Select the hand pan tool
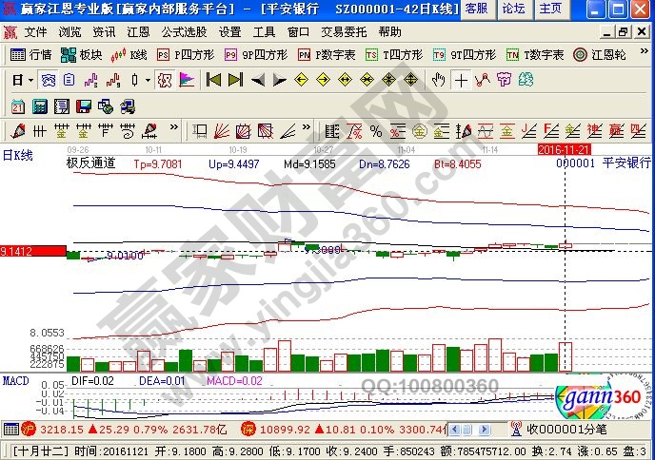This screenshot has height=460, width=655. point(439,80)
